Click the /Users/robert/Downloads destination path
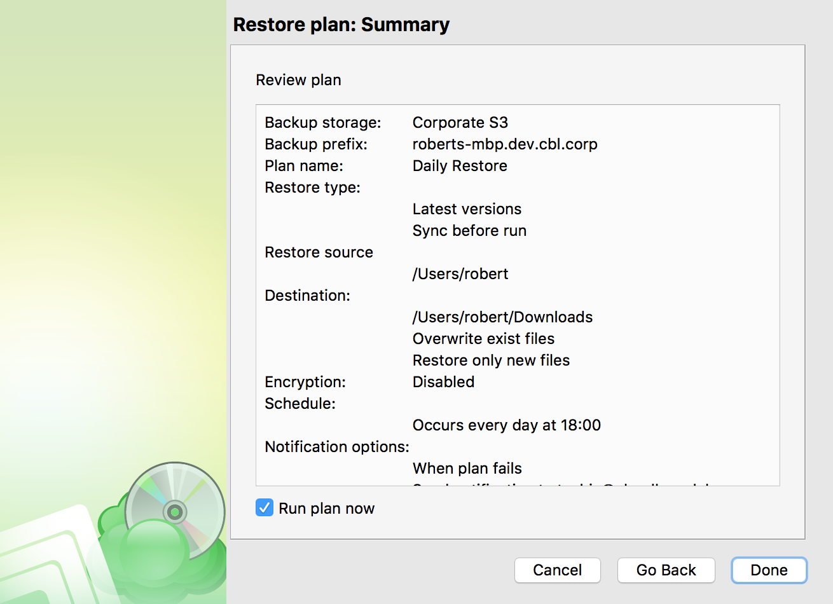833x604 pixels. click(502, 317)
